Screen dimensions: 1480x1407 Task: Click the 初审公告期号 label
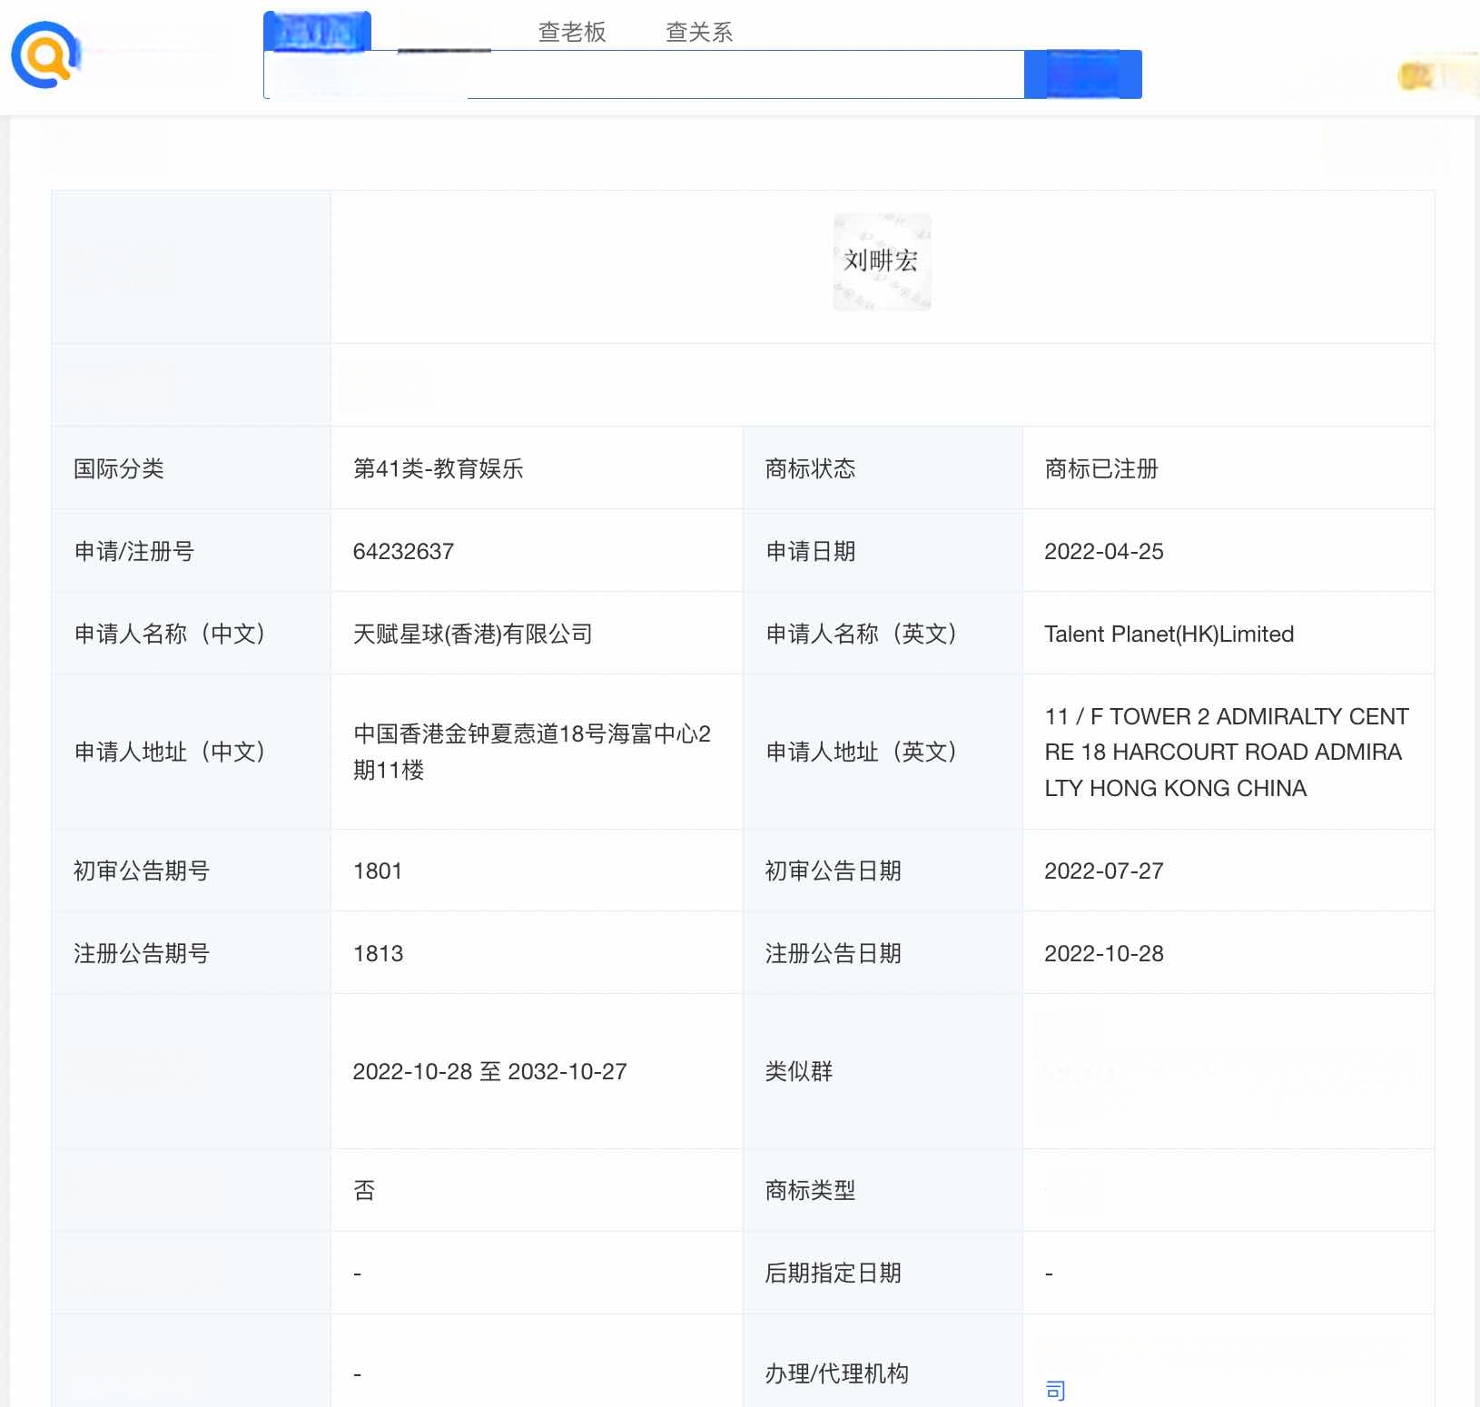coord(142,871)
